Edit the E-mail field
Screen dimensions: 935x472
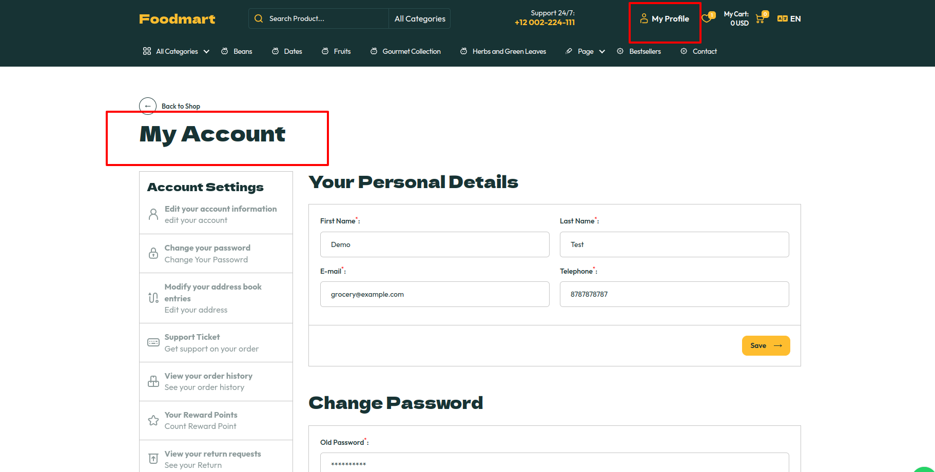[x=435, y=294]
